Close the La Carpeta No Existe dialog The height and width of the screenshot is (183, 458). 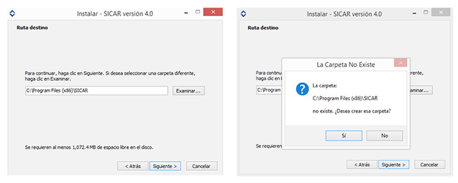click(x=400, y=63)
